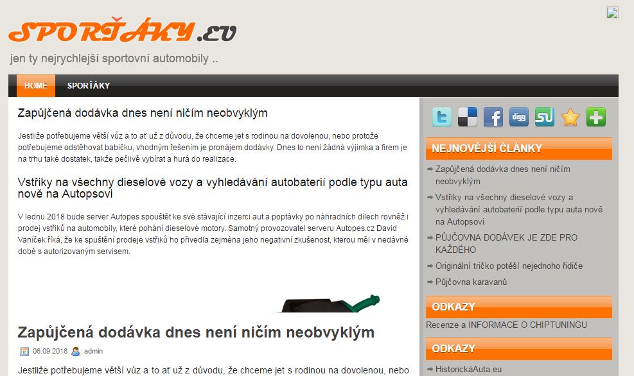
Task: Add to favorites via star icon
Action: click(570, 117)
